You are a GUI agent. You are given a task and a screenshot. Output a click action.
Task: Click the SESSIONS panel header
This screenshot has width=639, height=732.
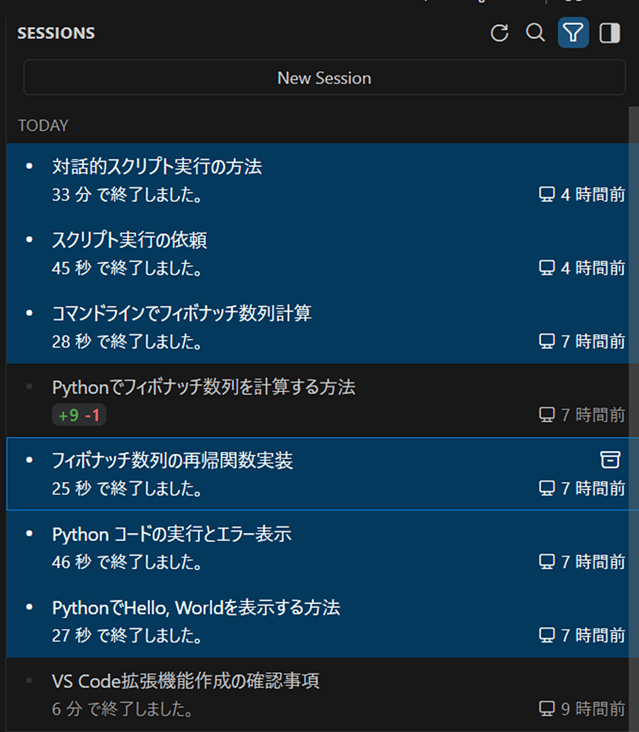click(56, 33)
